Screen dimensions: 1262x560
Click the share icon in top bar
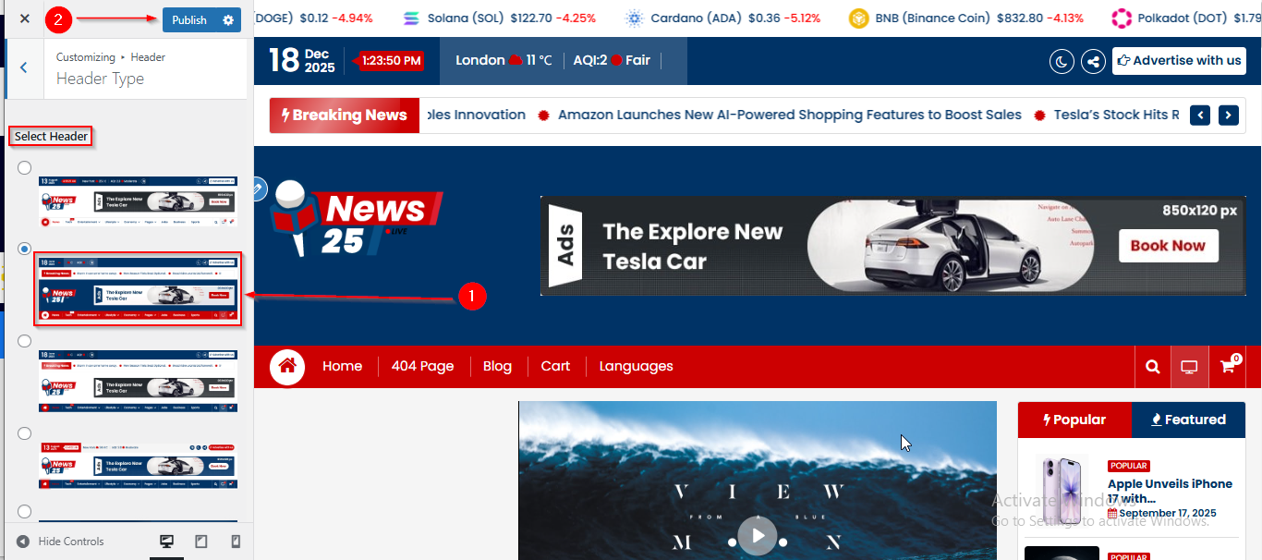click(1093, 61)
